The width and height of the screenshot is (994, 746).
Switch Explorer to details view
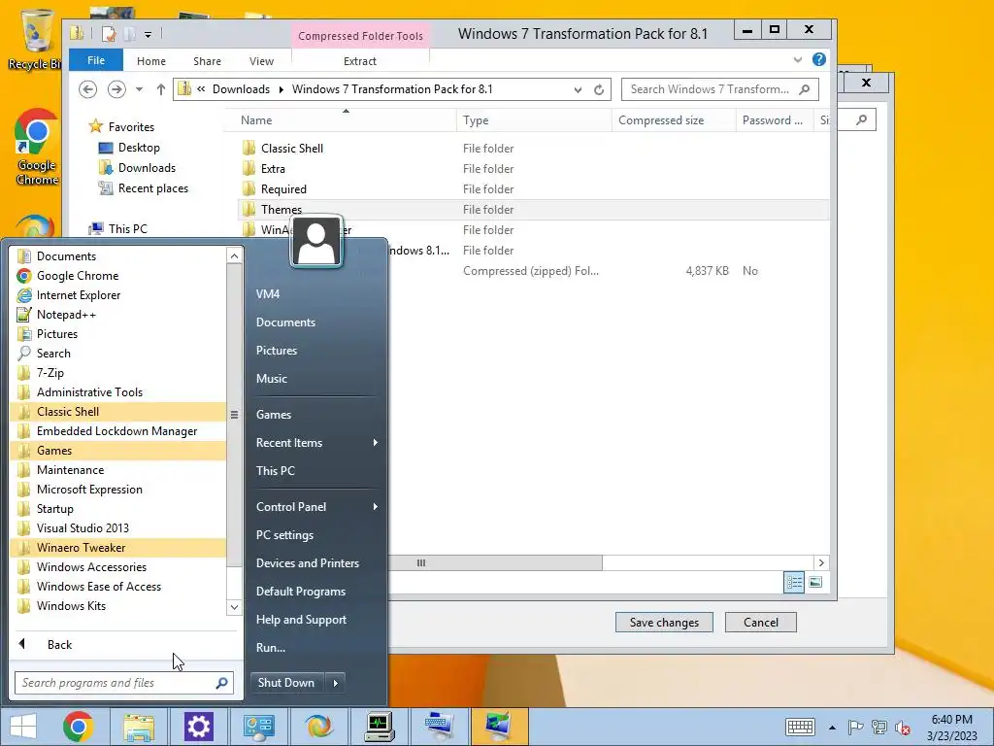pos(794,582)
